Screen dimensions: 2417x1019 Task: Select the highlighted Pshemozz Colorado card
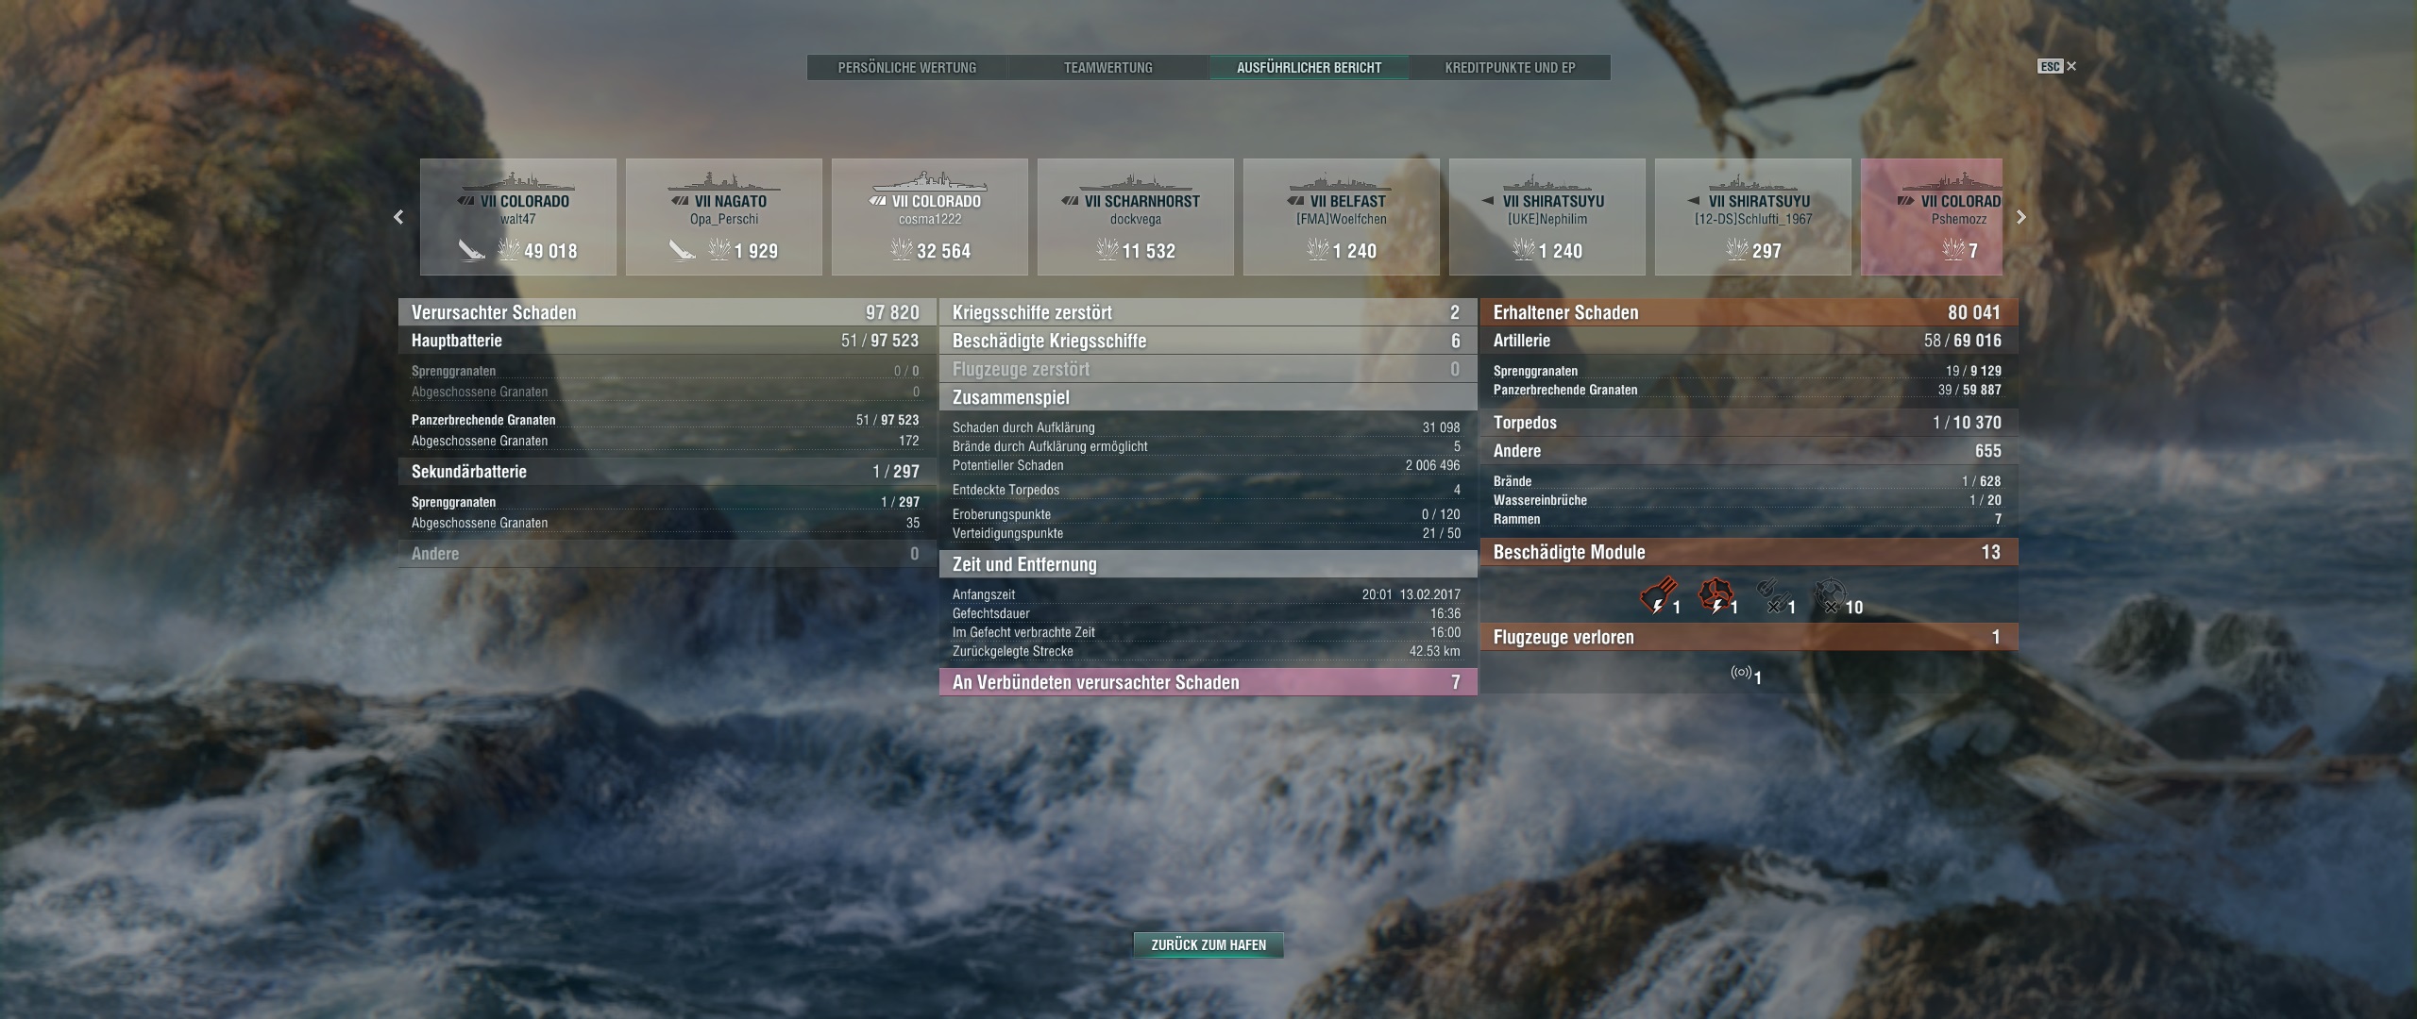(1932, 217)
